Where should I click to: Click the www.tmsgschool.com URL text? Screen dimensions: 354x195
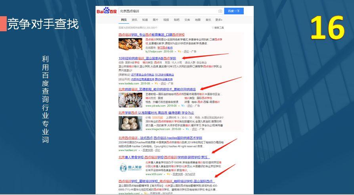158,129
